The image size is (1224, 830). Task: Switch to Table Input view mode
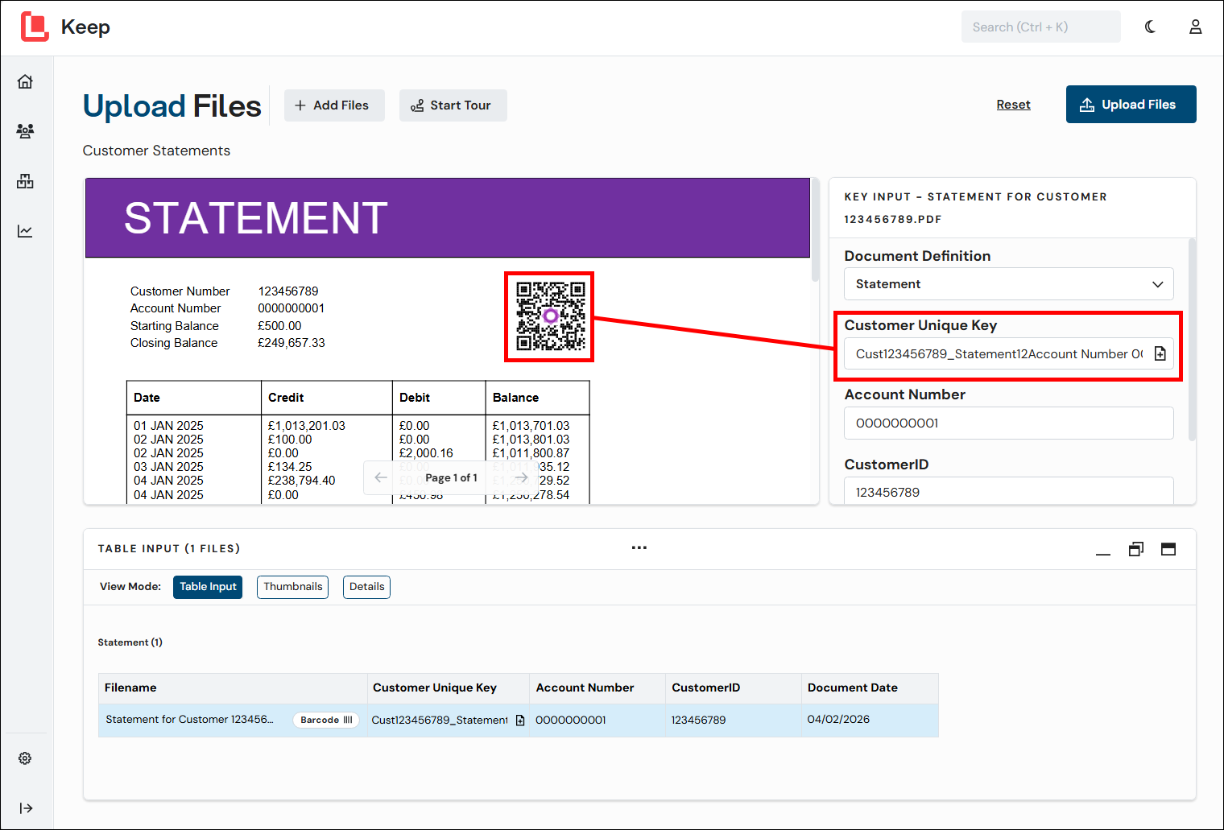[x=208, y=587]
